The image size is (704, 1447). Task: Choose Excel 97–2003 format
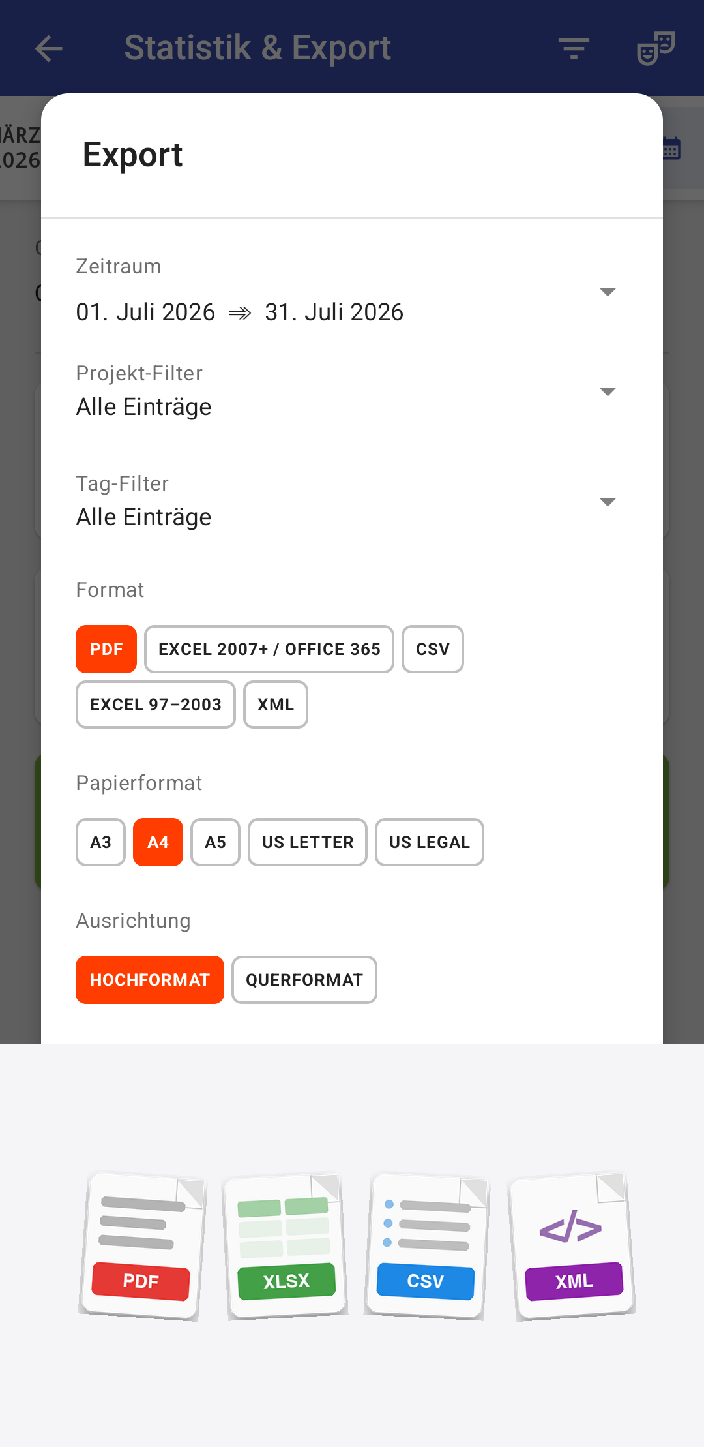point(156,705)
